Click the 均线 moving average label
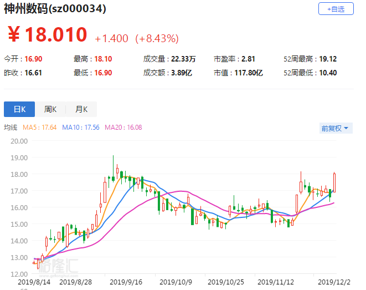Screen dimensions: 366x290 [11, 128]
